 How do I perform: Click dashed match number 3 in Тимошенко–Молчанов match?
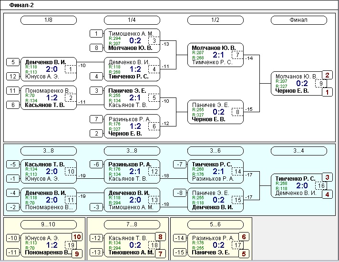(154, 41)
